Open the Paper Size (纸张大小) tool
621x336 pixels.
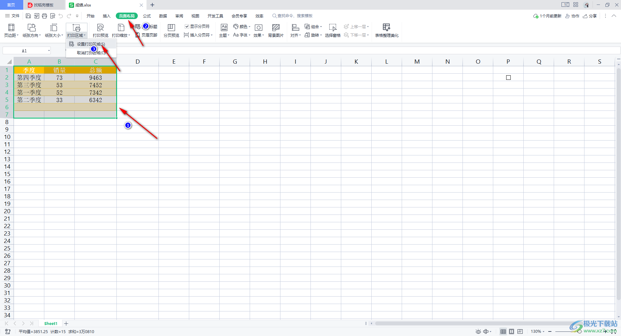point(54,31)
